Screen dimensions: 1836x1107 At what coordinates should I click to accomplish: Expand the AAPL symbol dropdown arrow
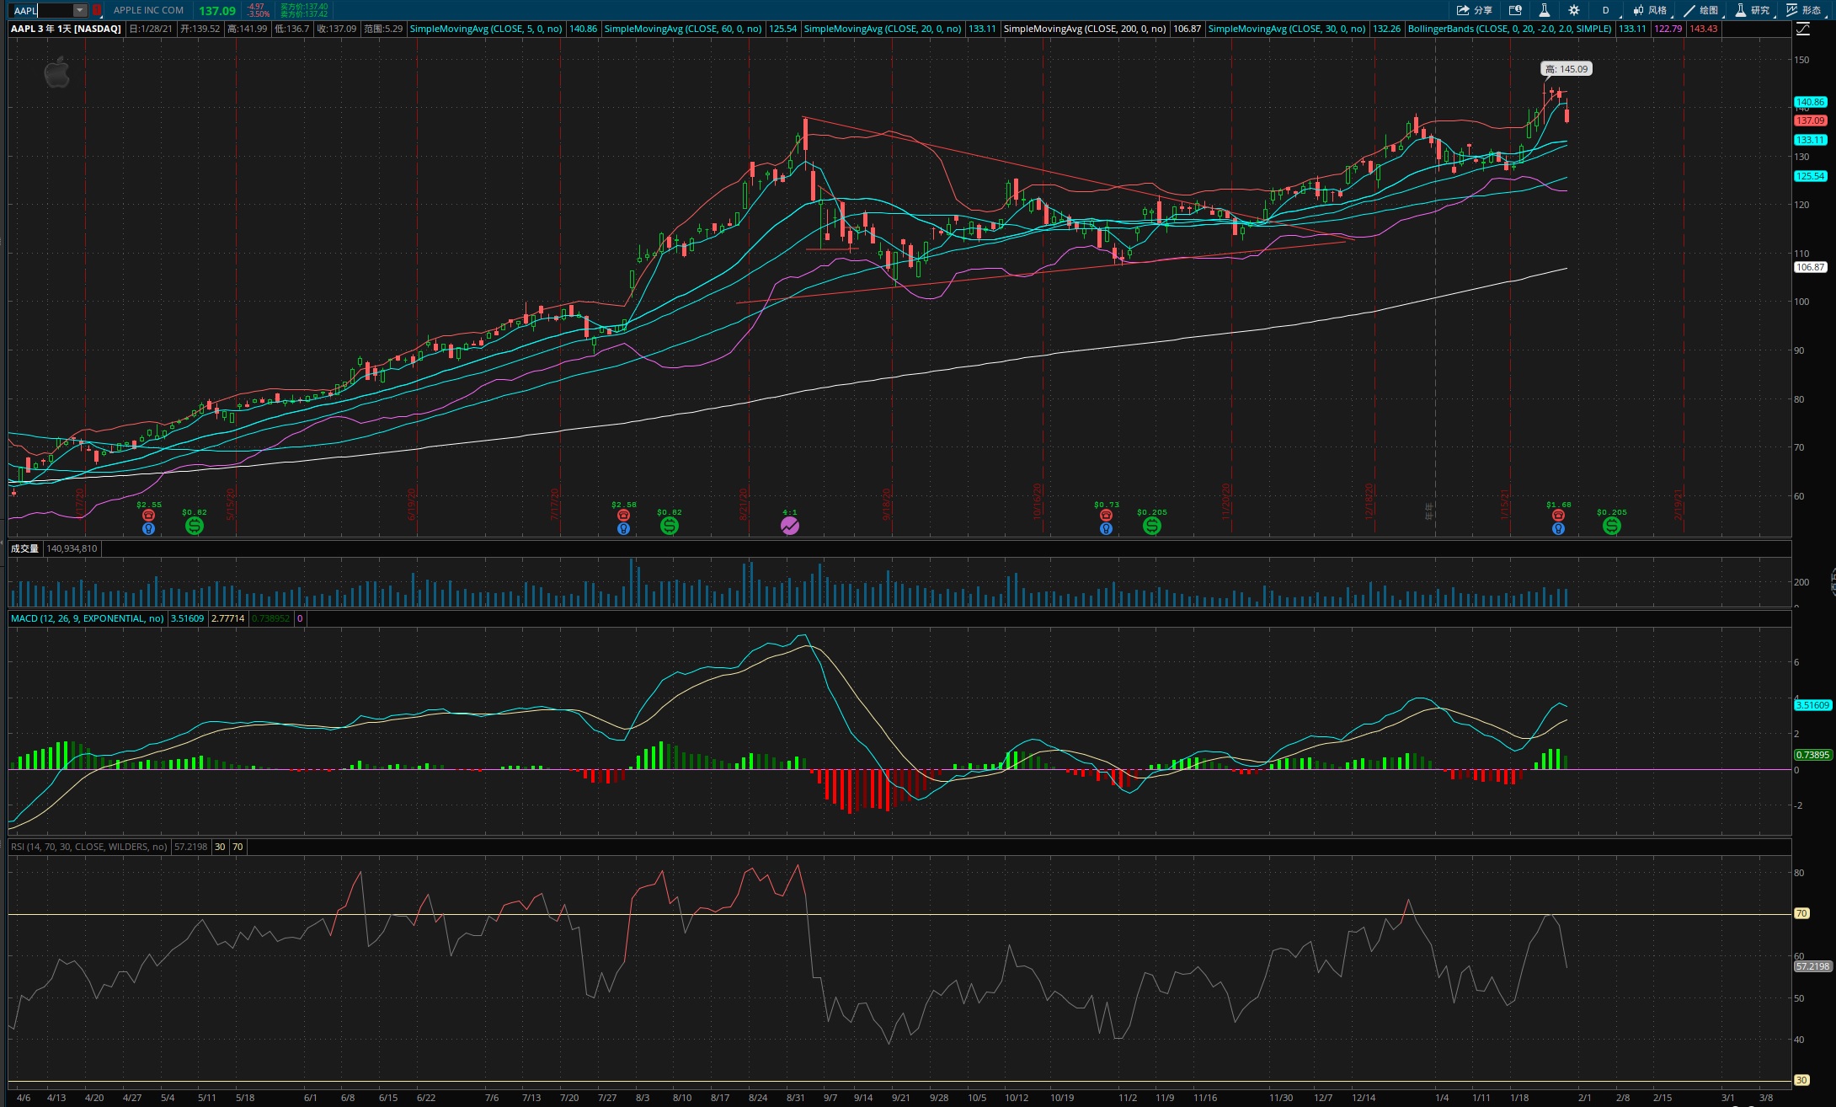coord(80,10)
